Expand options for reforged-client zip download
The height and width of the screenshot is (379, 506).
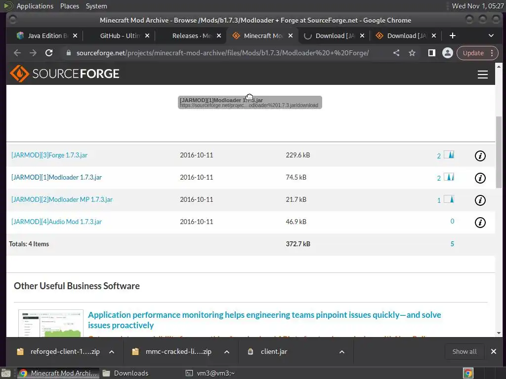pos(112,352)
